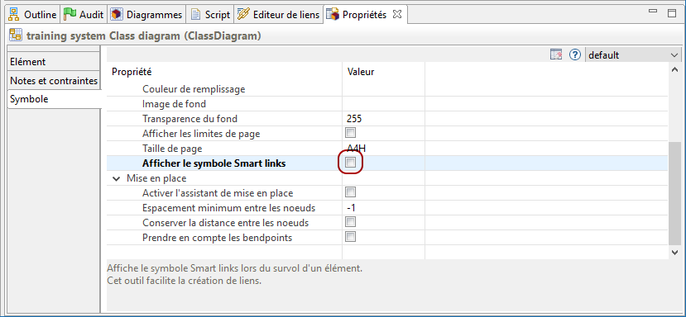
Task: Click the Editeur de liens pencil icon
Action: click(x=242, y=14)
